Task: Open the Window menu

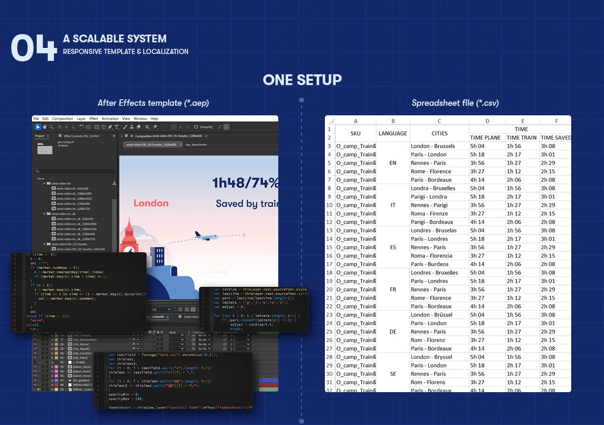Action: (140, 119)
